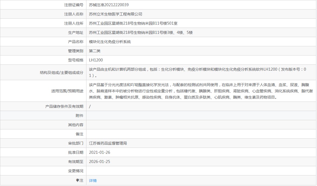Click the 注册人住所 label
Viewport: 317px width, 186px height.
point(74,24)
